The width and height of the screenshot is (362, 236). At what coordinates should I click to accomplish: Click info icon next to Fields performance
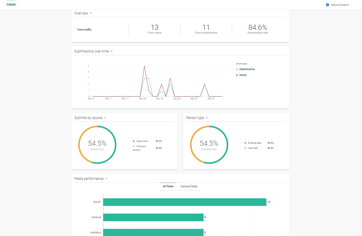pyautogui.click(x=106, y=179)
